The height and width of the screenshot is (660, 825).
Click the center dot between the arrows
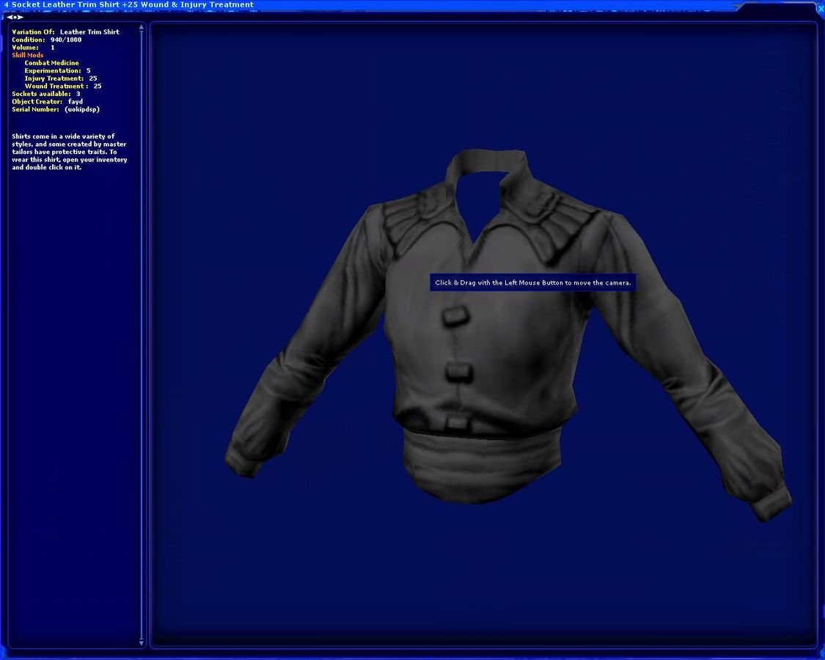[x=15, y=17]
